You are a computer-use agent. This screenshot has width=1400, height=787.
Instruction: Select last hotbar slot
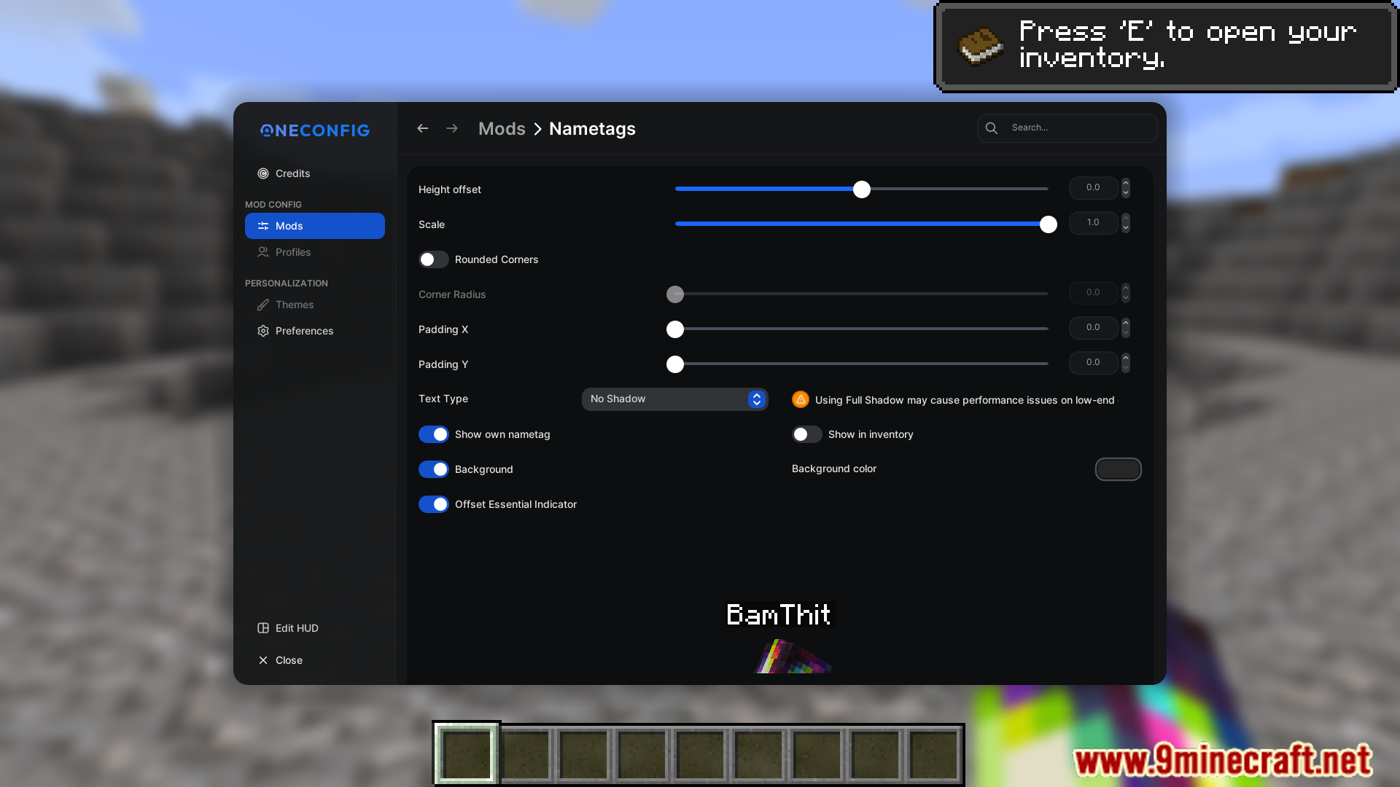tap(933, 754)
